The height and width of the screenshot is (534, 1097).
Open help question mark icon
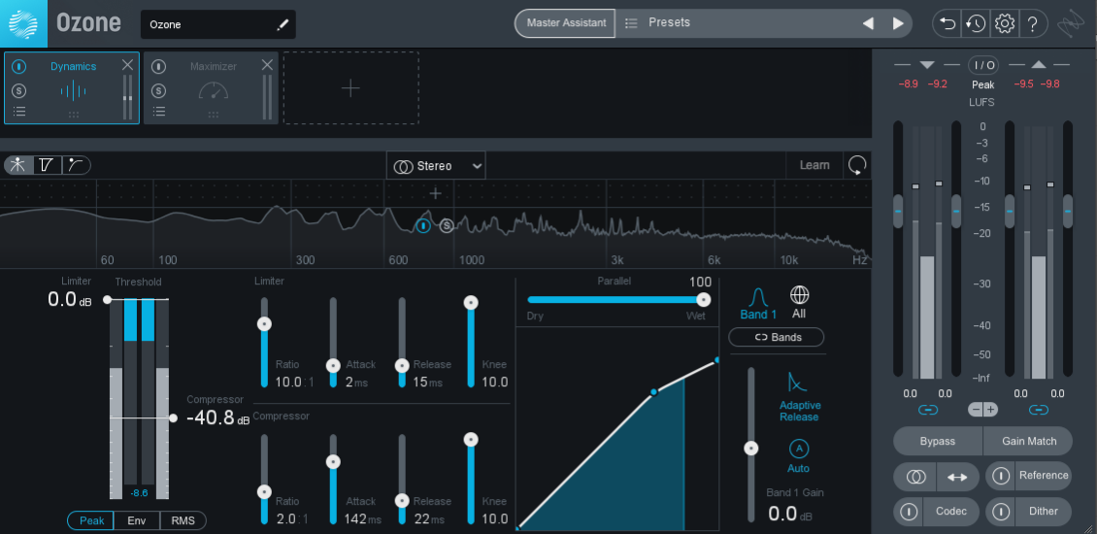1033,24
